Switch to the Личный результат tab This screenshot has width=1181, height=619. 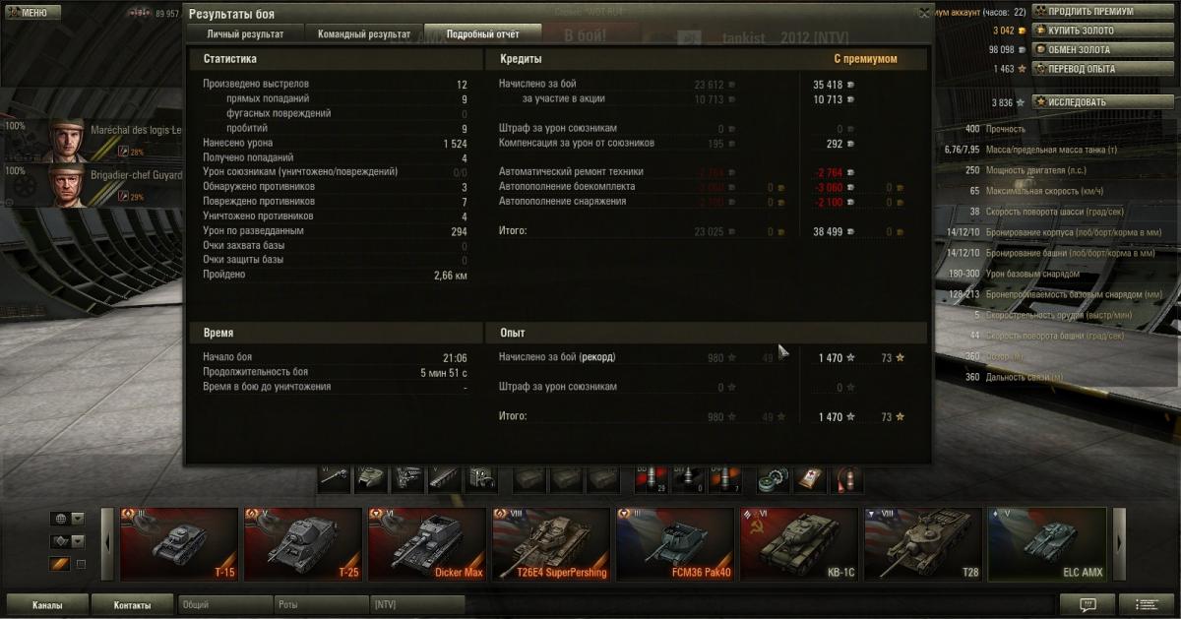(x=245, y=33)
